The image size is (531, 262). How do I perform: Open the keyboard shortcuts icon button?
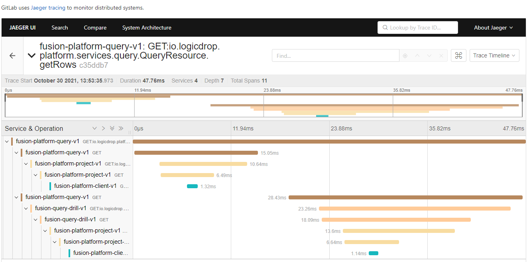coord(458,56)
